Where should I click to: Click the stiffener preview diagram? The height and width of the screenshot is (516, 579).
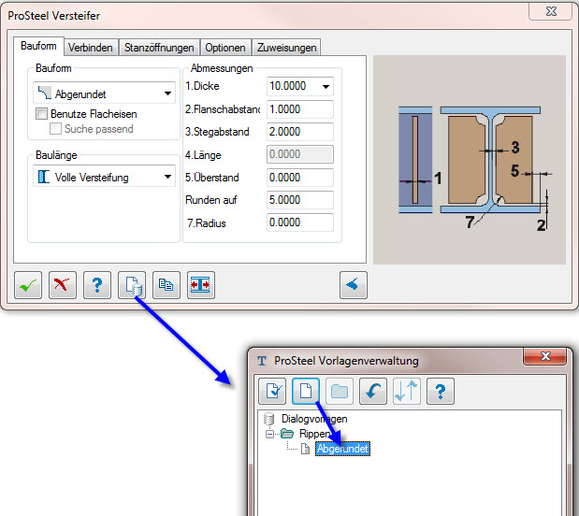coord(470,160)
